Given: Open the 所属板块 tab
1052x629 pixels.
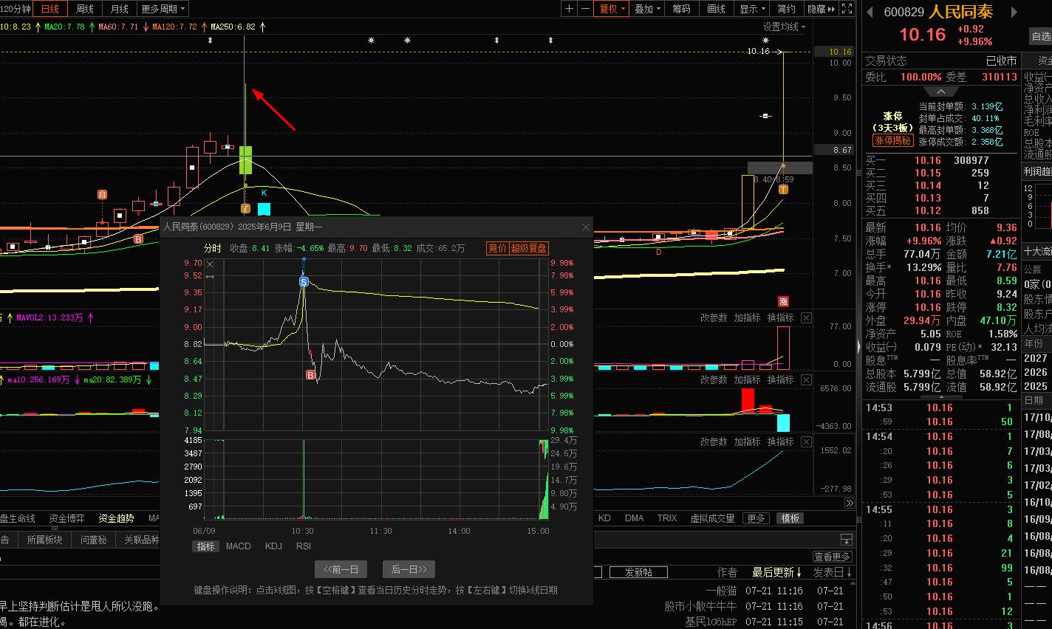Looking at the screenshot, I should tap(45, 540).
